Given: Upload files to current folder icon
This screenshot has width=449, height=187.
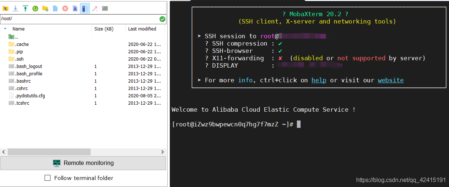Looking at the screenshot, I should point(25,8).
